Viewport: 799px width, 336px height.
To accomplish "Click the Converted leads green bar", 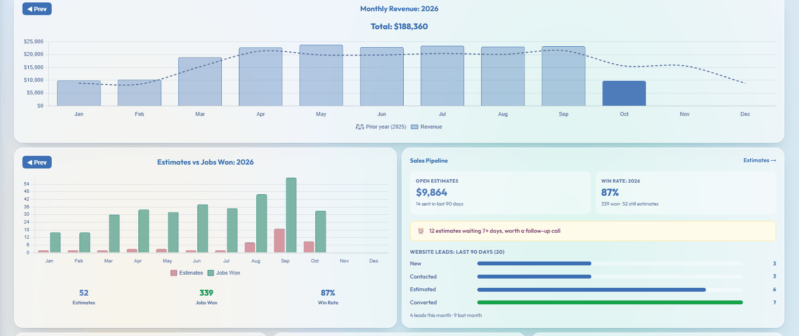I will pyautogui.click(x=610, y=302).
